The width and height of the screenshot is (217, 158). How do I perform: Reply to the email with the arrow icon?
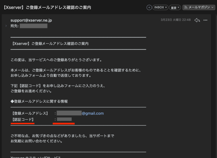(197, 20)
